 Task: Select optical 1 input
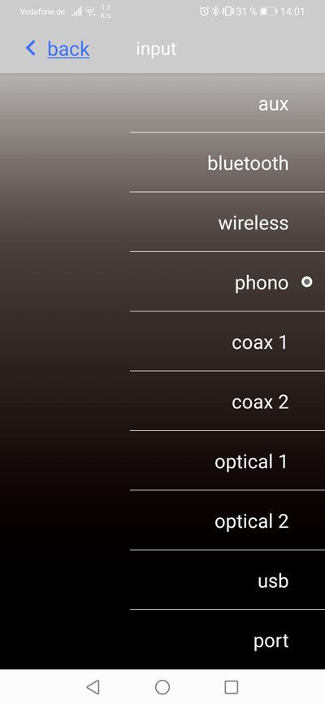pos(227,461)
